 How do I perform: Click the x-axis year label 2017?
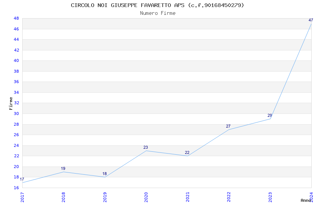pos(22,197)
